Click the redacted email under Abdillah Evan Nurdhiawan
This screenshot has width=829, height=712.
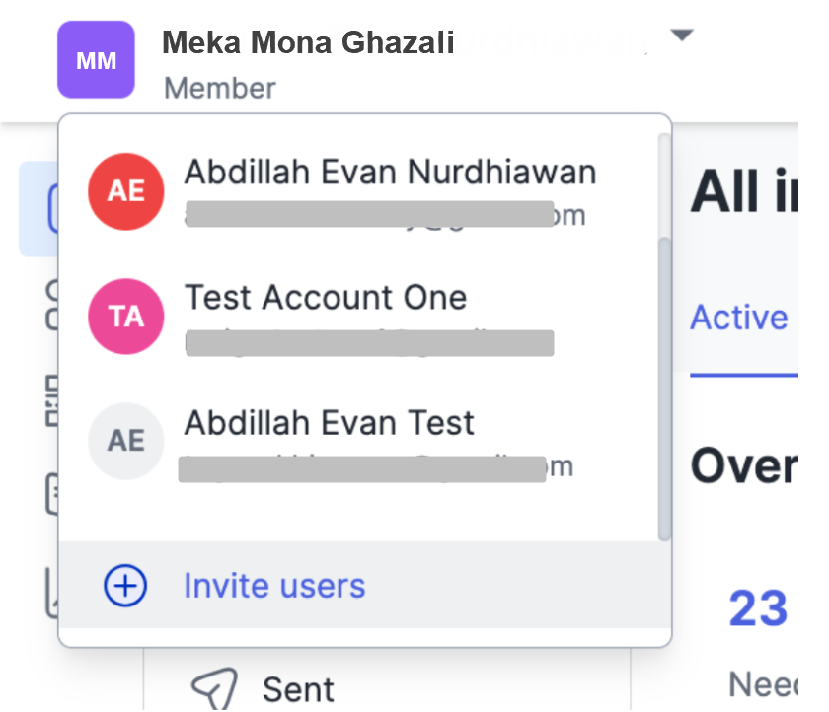click(369, 214)
